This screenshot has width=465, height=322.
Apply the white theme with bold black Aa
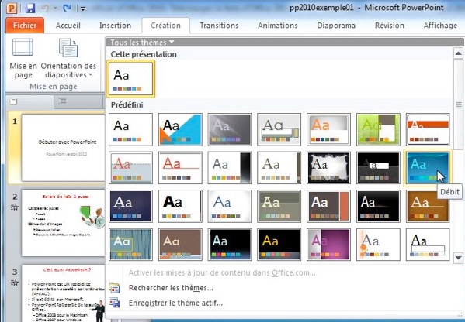(180, 206)
